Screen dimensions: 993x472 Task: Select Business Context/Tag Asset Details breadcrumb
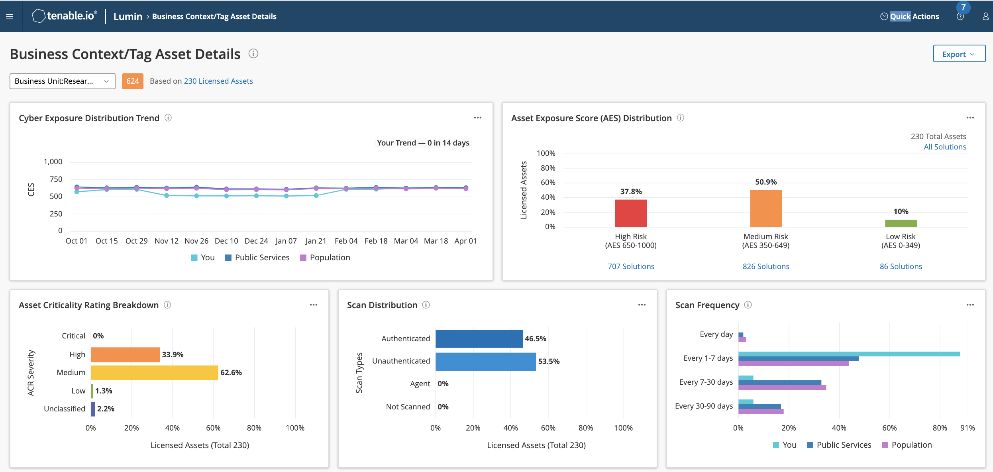(x=214, y=16)
